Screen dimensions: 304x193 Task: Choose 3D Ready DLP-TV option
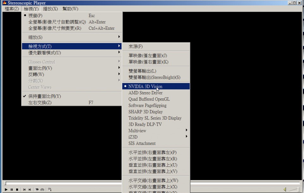[156, 124]
